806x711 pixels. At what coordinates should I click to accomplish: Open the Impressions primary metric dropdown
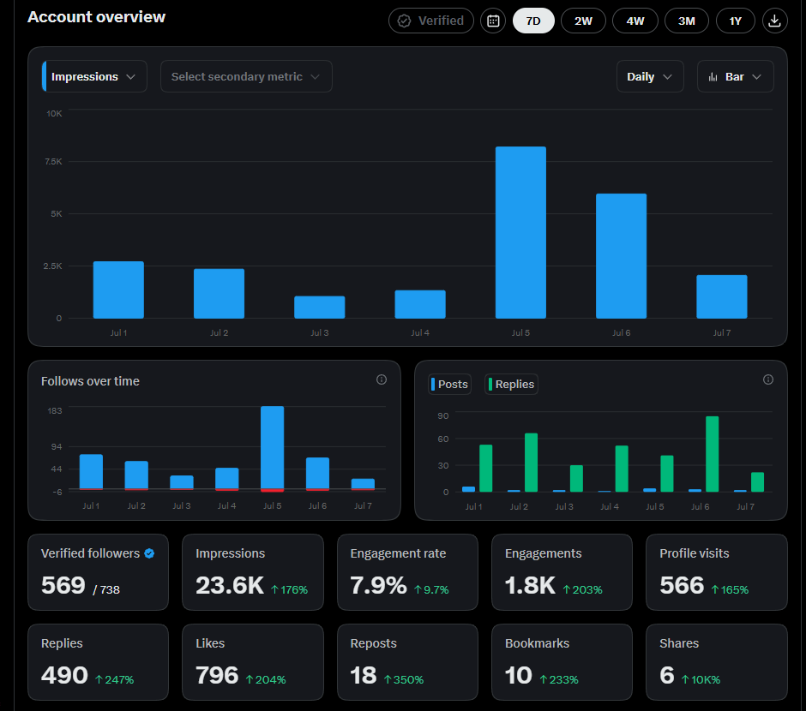point(94,76)
